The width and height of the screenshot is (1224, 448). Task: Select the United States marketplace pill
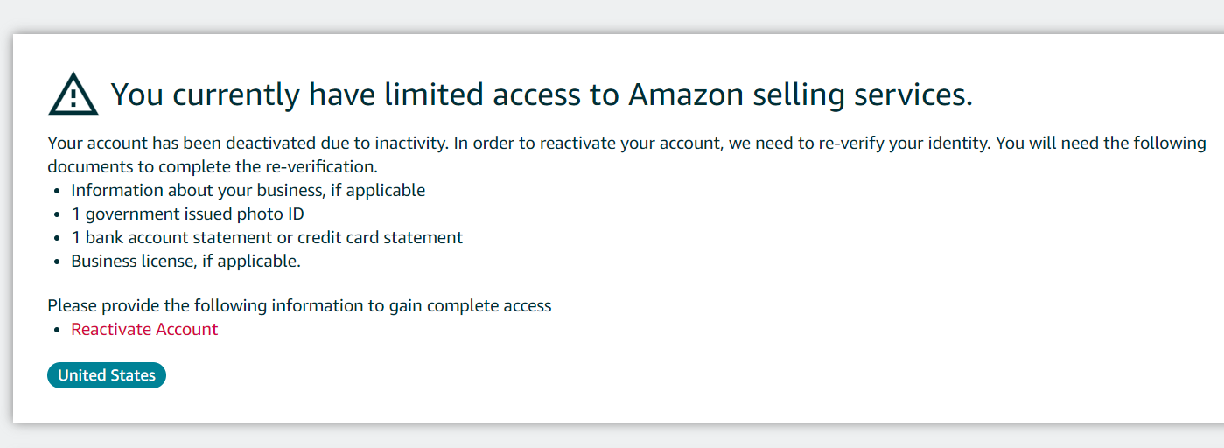(107, 375)
